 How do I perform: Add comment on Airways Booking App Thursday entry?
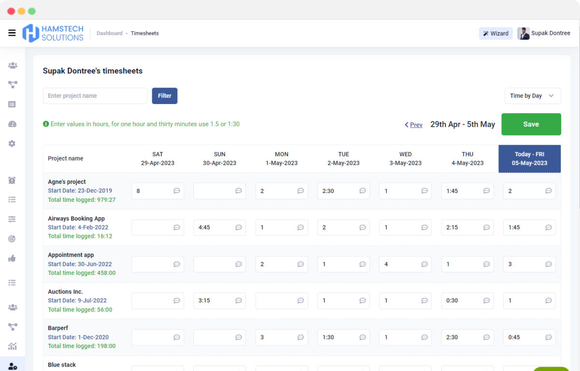point(486,227)
